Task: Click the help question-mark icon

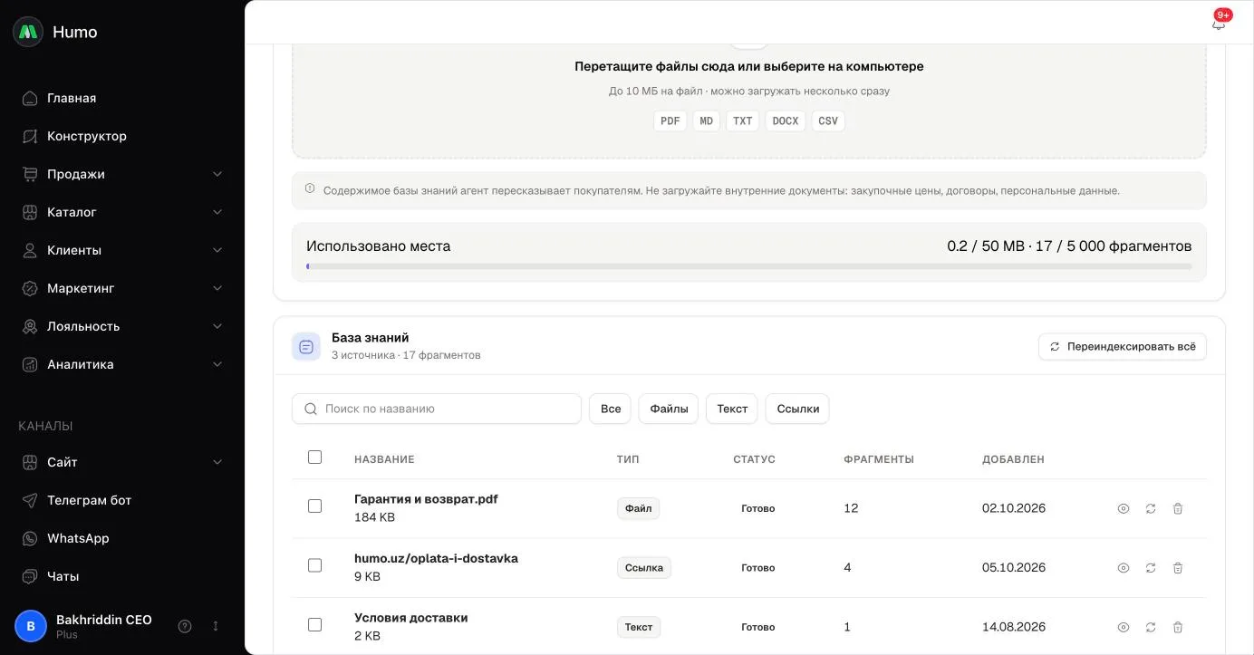Action: coord(185,626)
